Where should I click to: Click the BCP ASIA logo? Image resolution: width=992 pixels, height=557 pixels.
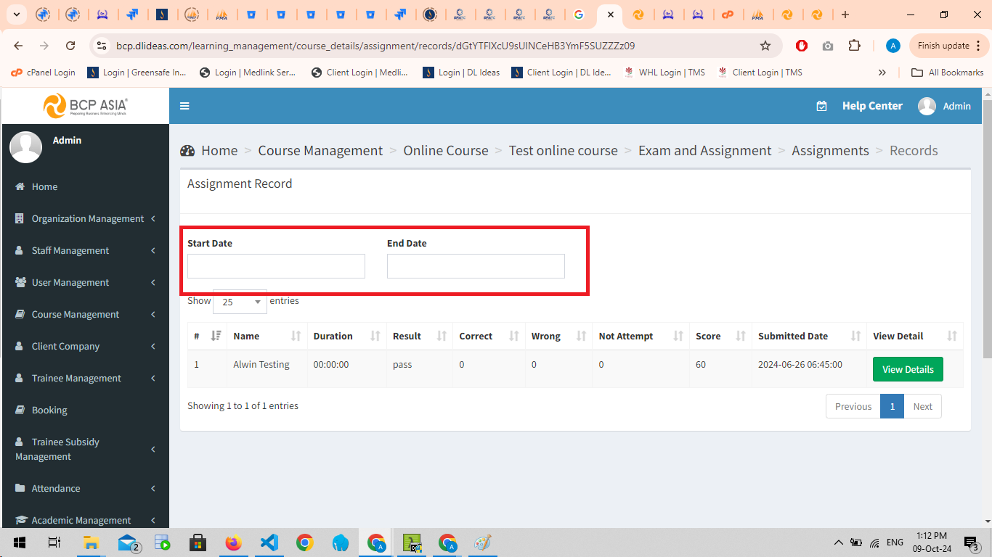tap(86, 106)
